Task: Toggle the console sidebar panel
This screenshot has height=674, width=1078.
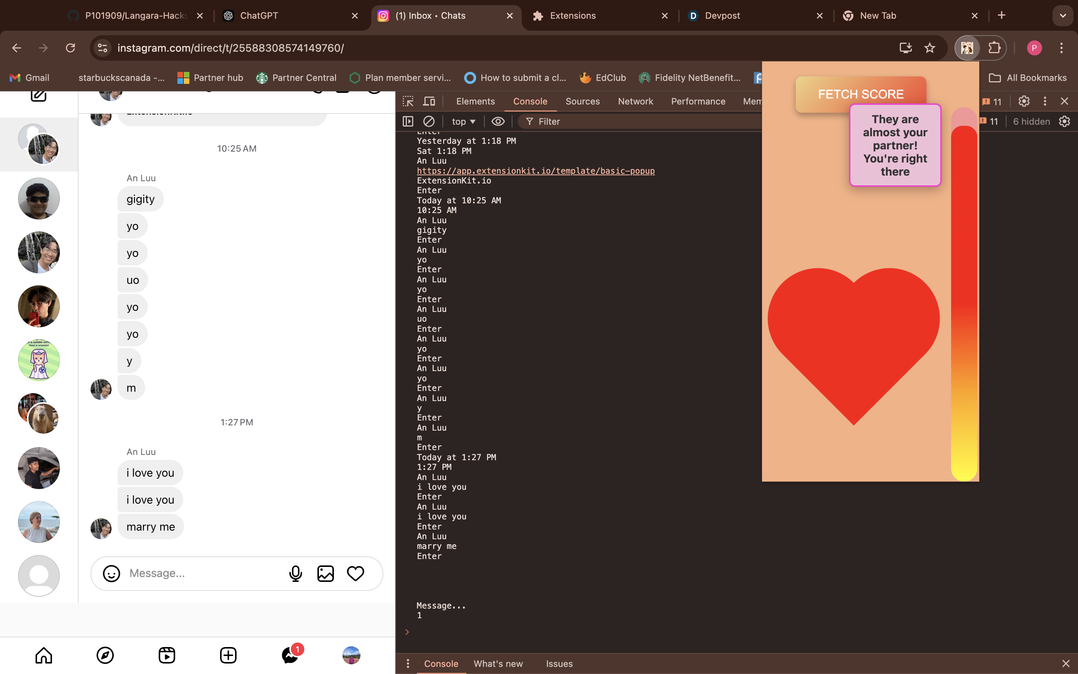Action: coord(408,121)
